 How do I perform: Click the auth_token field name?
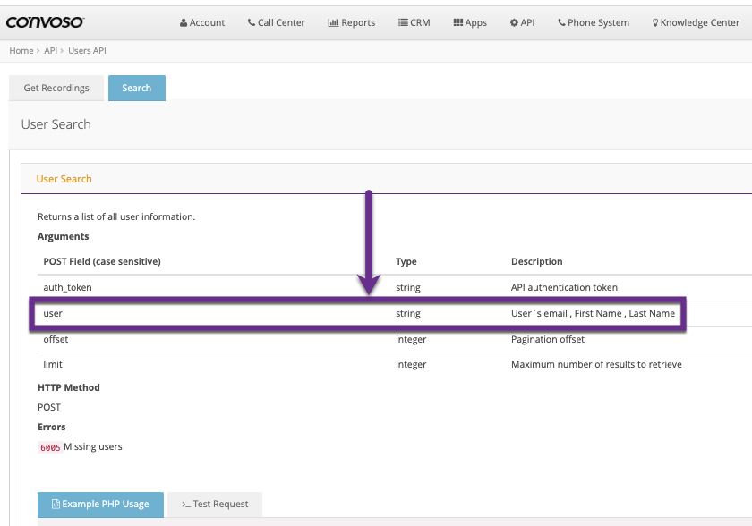point(67,287)
